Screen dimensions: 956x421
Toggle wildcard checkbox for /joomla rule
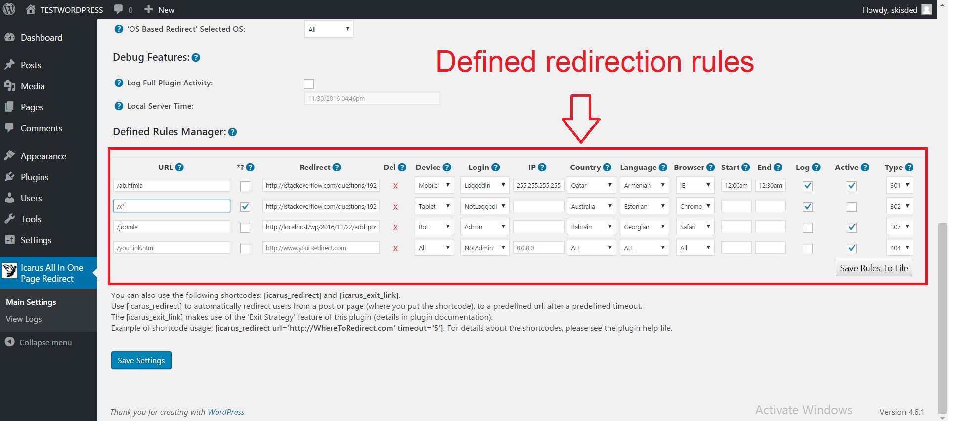[245, 228]
